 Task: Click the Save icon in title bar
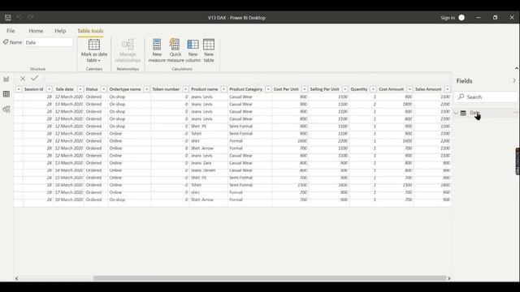pyautogui.click(x=7, y=18)
